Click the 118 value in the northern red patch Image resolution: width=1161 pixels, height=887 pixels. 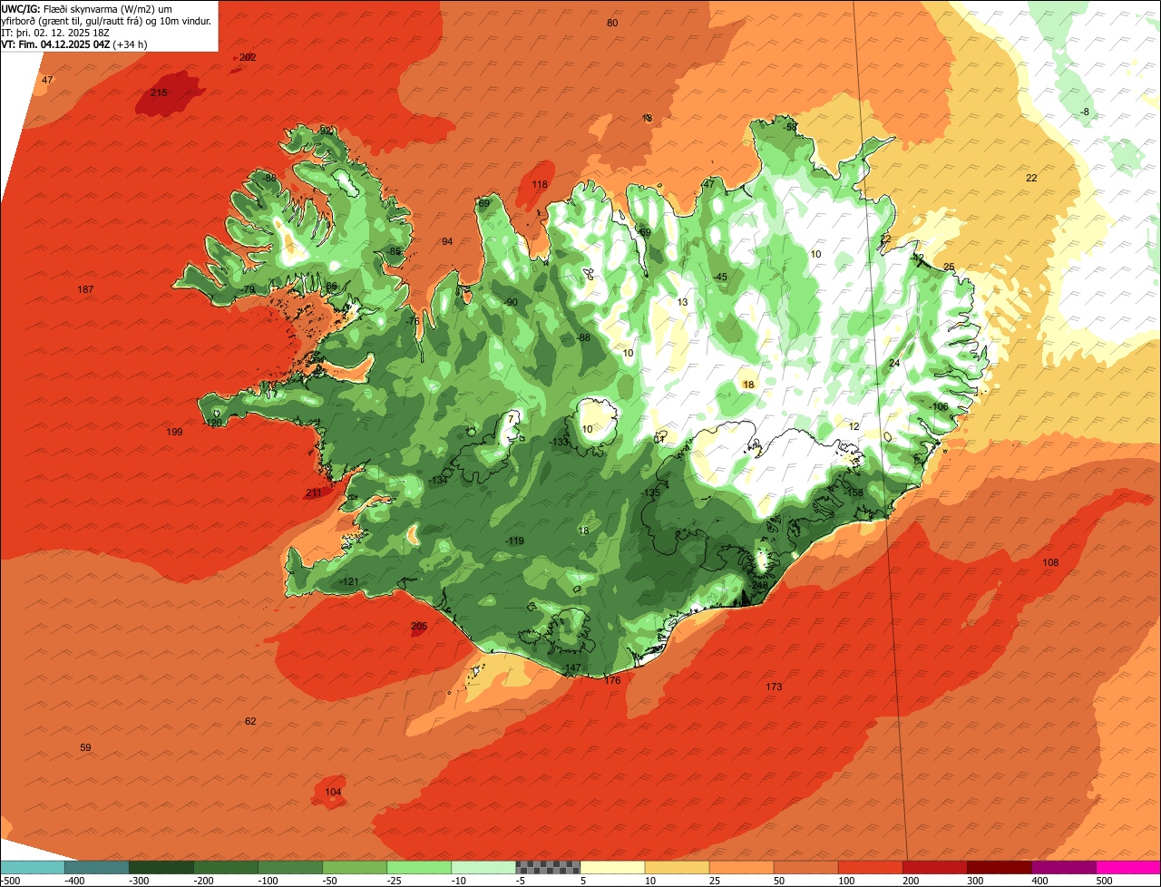click(540, 184)
